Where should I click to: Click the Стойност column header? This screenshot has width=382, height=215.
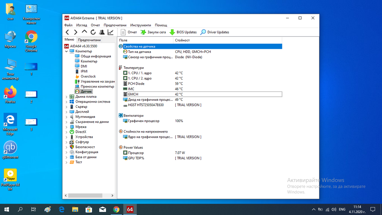[182, 40]
